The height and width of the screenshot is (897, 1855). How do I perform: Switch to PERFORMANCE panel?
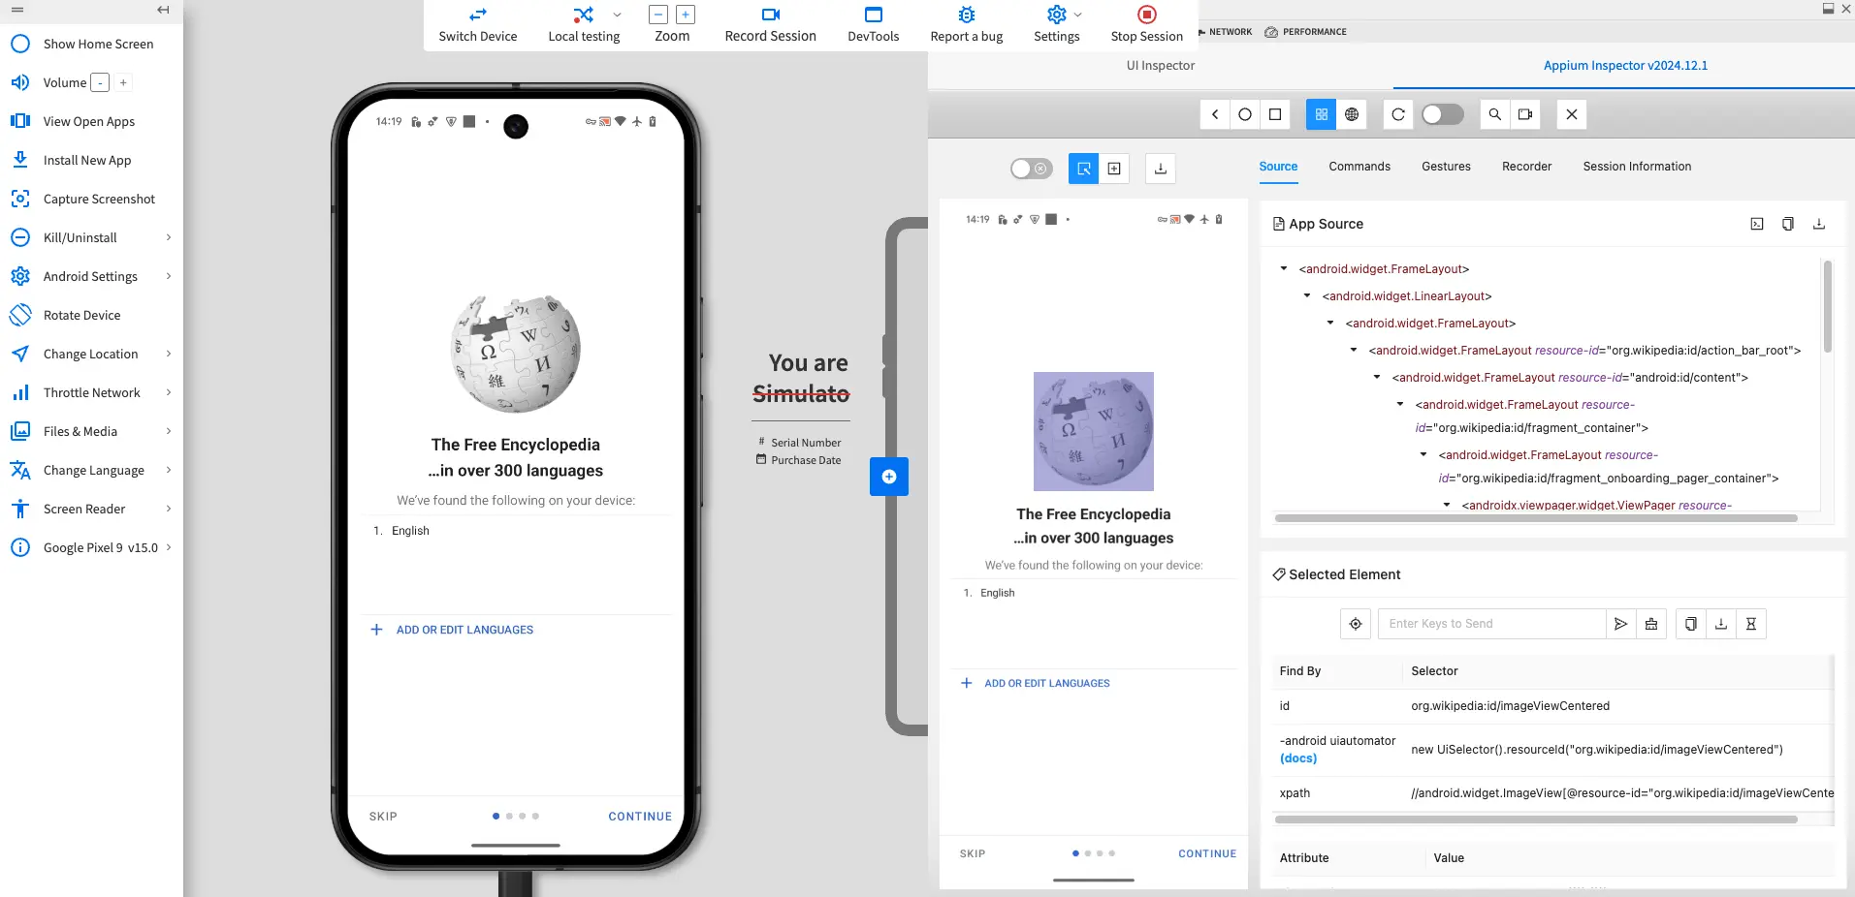pyautogui.click(x=1306, y=32)
